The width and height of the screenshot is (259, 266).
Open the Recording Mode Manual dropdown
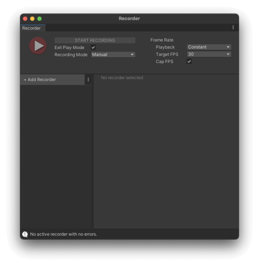click(x=113, y=55)
